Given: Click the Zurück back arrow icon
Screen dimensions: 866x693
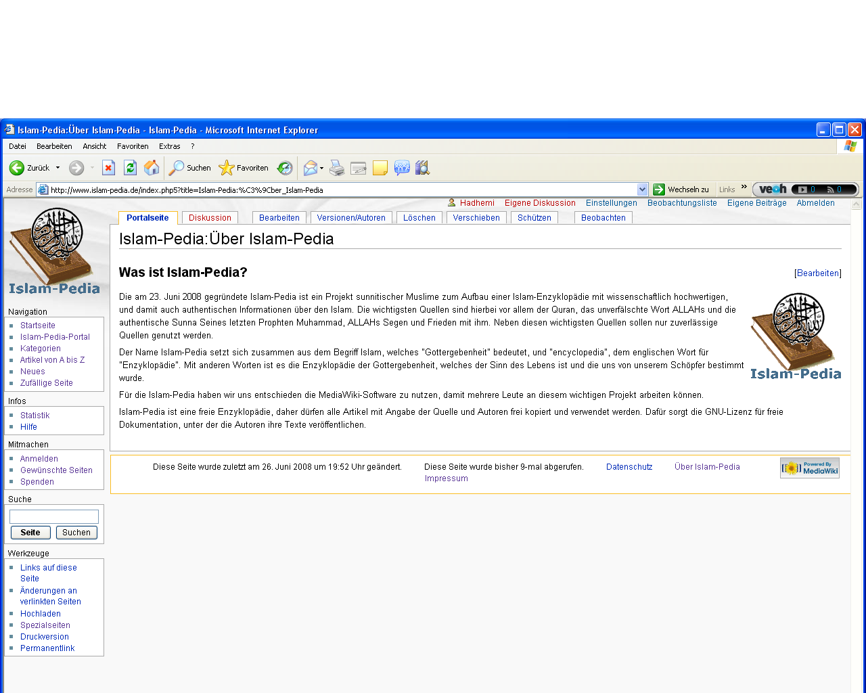Looking at the screenshot, I should (x=17, y=168).
